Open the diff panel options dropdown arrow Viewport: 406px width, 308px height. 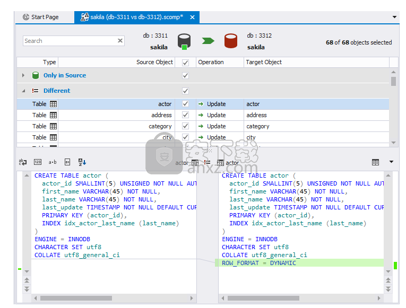tap(391, 162)
